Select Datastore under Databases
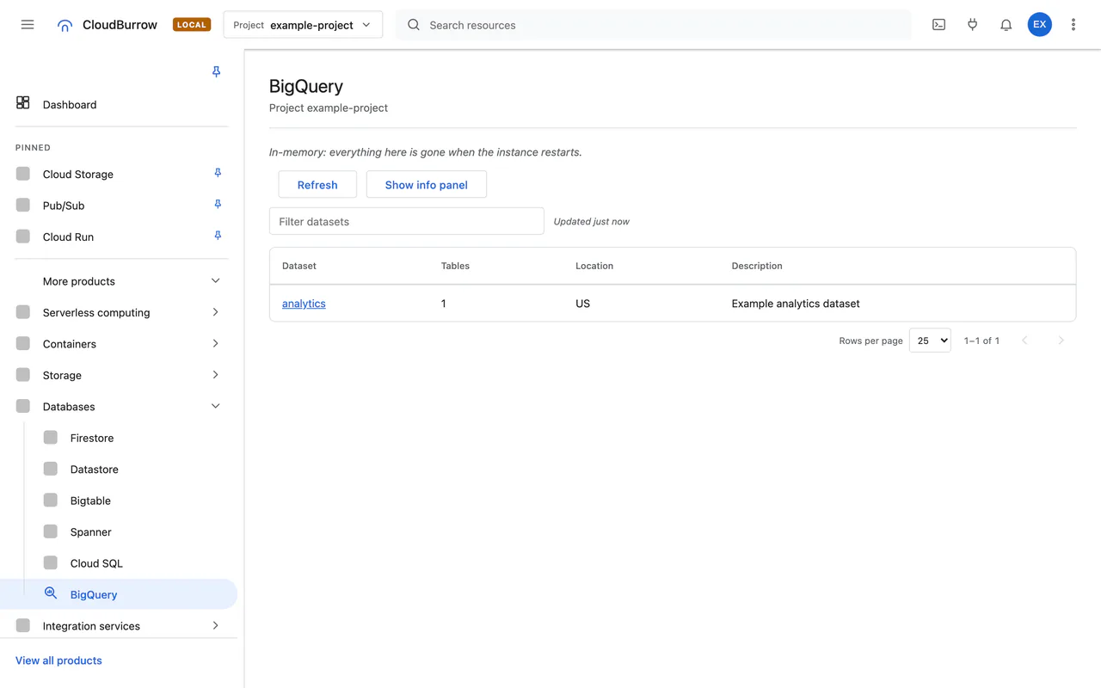 coord(95,470)
